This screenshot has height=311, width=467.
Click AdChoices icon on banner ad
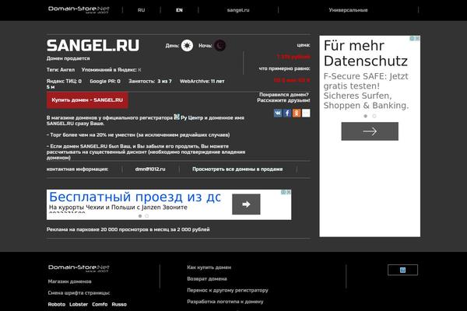point(283,192)
